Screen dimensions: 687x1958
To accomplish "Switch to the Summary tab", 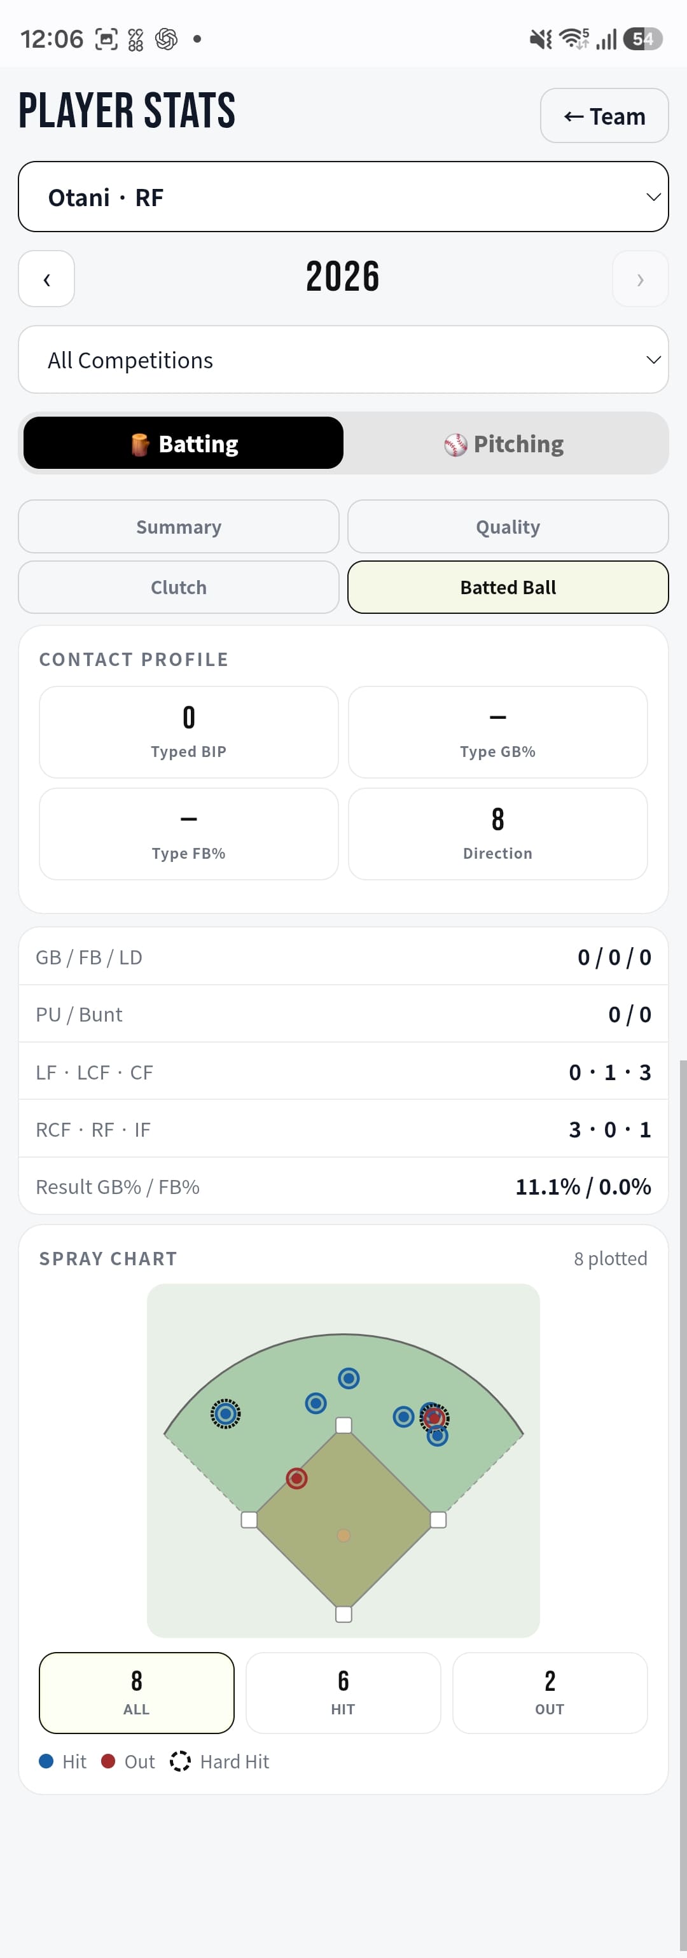I will point(179,526).
